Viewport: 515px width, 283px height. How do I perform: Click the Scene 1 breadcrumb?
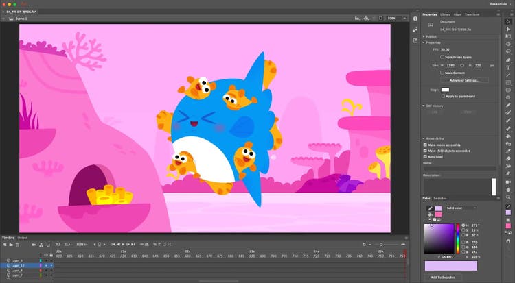click(x=21, y=19)
